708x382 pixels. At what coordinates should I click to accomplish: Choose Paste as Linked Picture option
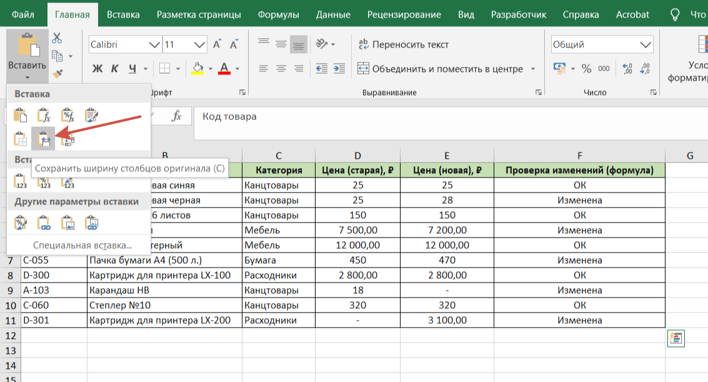91,223
